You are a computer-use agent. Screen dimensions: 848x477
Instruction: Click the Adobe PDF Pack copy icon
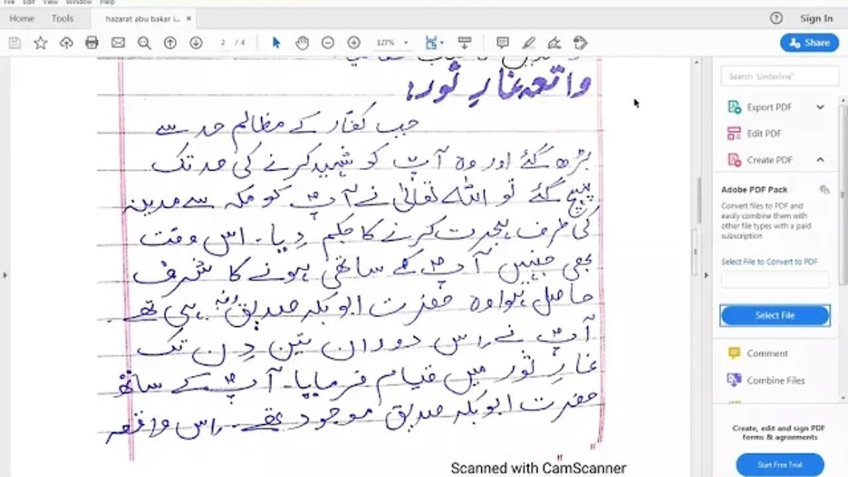[x=824, y=189]
